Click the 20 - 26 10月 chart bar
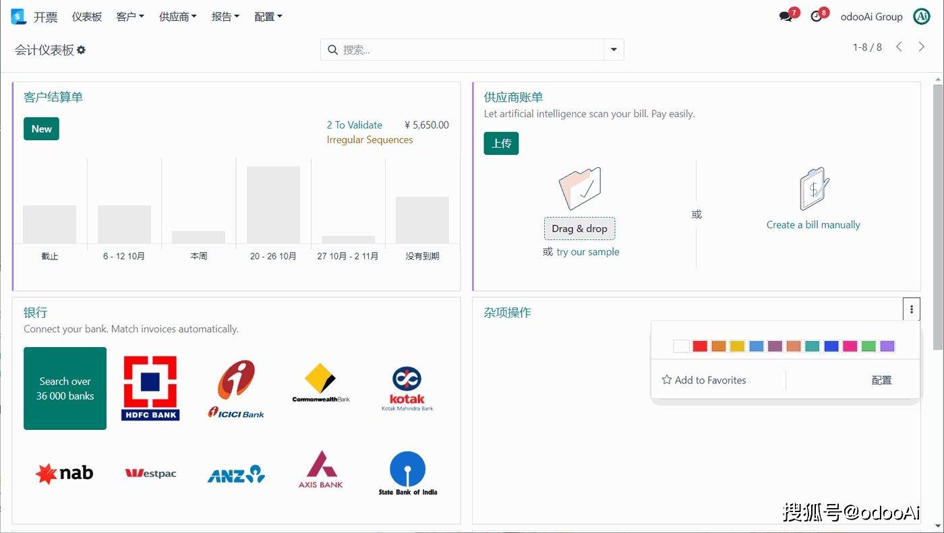The width and height of the screenshot is (944, 533). pyautogui.click(x=273, y=205)
